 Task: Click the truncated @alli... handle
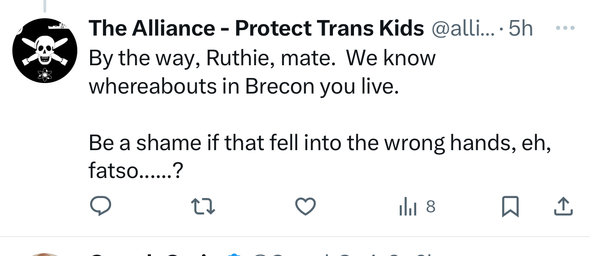[464, 29]
